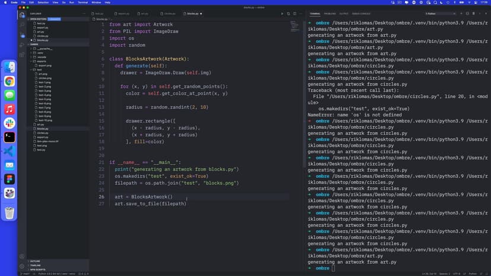The width and height of the screenshot is (491, 276).
Task: Open the Search view in activity bar
Action: coord(22,25)
